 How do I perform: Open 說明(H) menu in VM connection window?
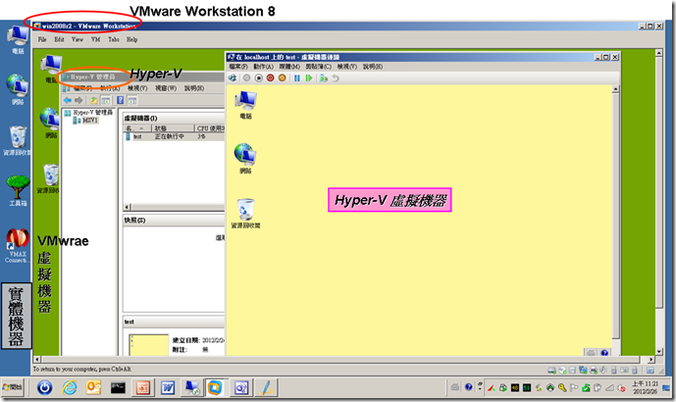click(373, 67)
